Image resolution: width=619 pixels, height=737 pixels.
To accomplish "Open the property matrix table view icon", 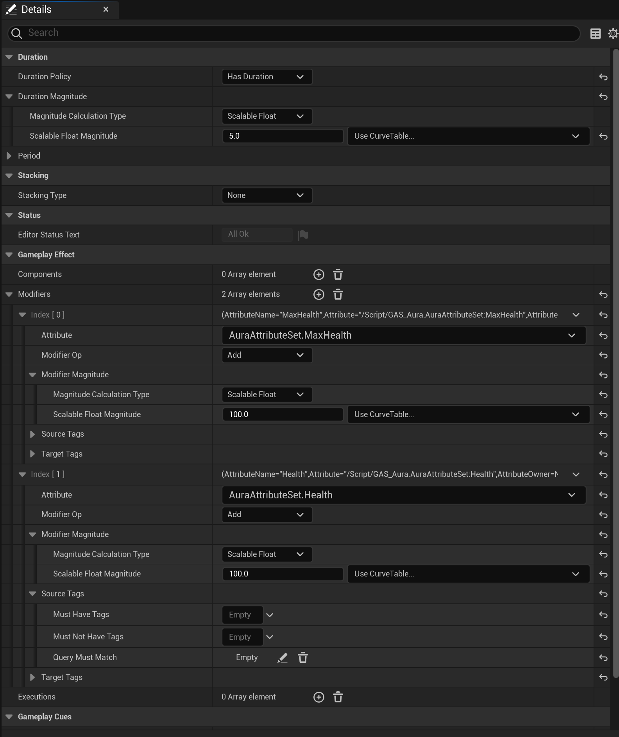I will tap(595, 34).
